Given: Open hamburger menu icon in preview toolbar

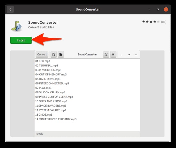Looking at the screenshot, I should click(x=113, y=54).
